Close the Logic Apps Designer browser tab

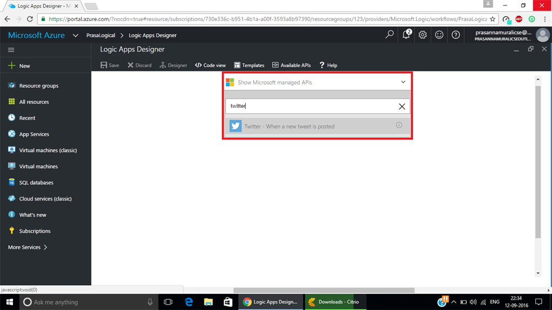click(x=77, y=6)
